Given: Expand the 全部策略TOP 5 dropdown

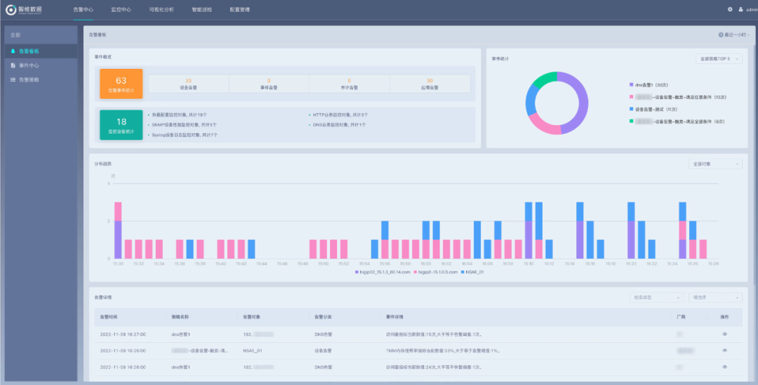Looking at the screenshot, I should (719, 58).
